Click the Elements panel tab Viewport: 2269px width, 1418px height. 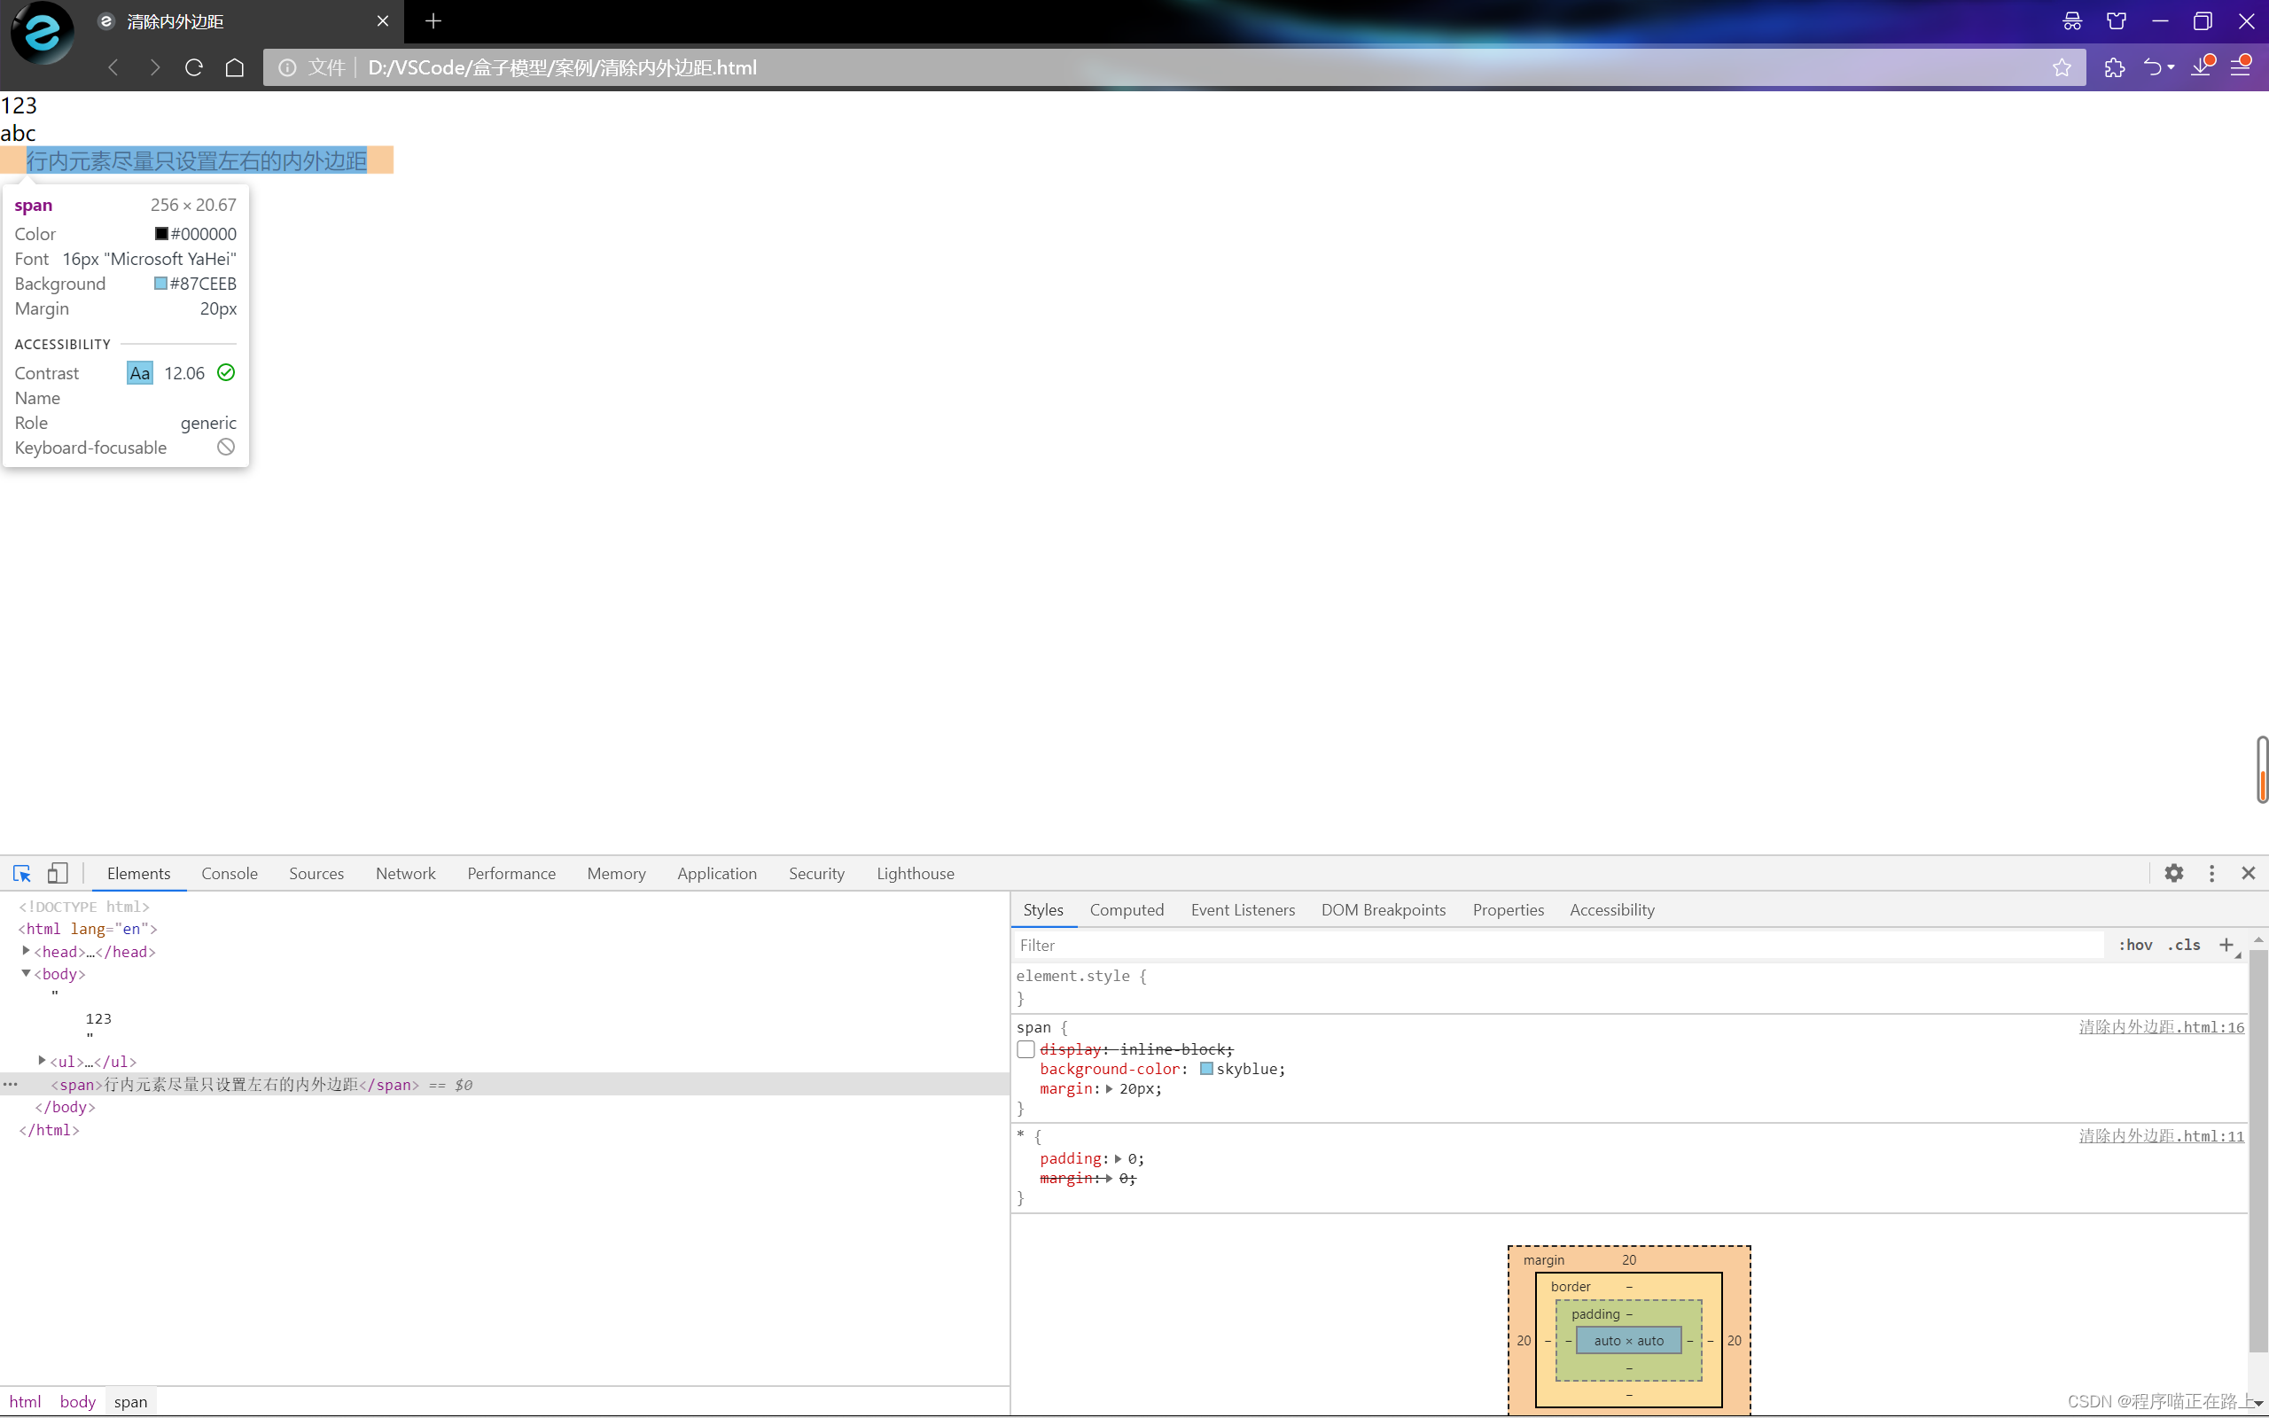coord(137,872)
